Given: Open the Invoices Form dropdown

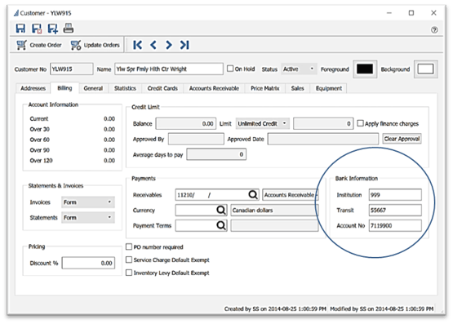Looking at the screenshot, I should 88,202.
